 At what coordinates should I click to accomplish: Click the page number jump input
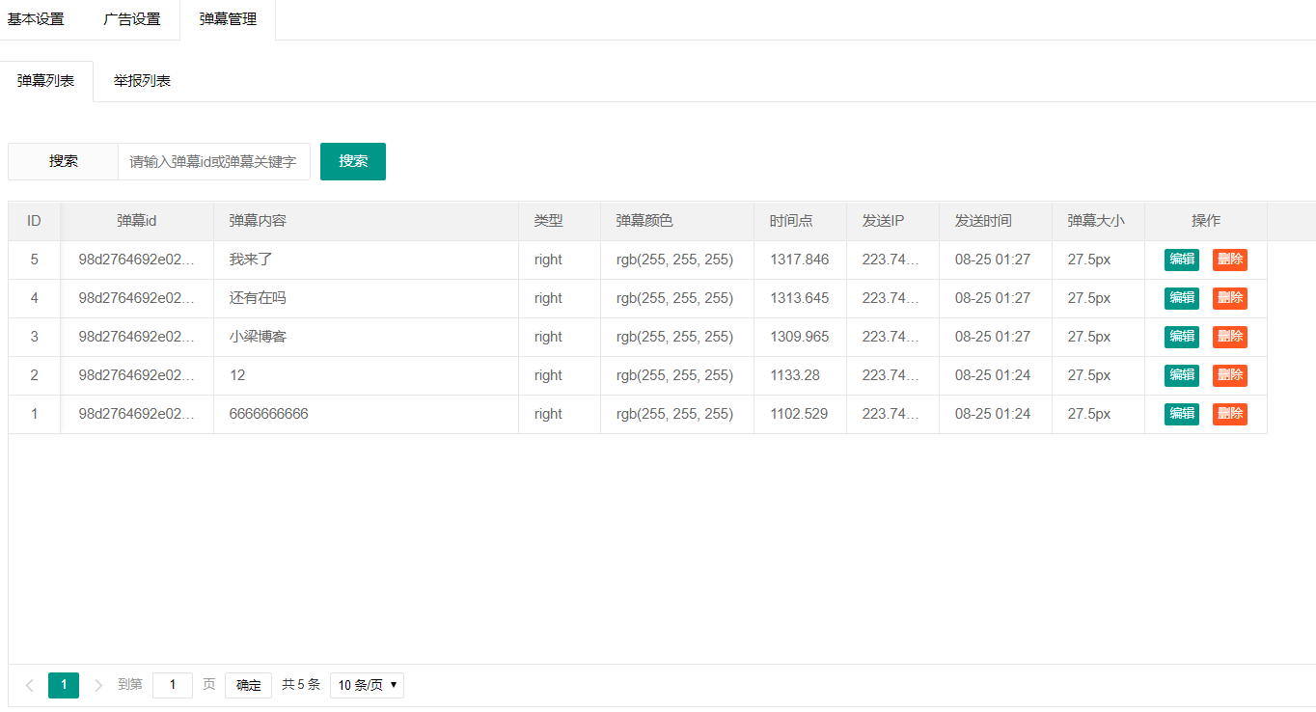pos(173,685)
